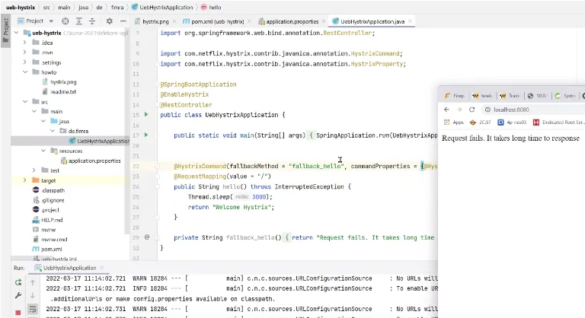Open the pom.xml (ueb-hystrix) editor tab

(217, 21)
